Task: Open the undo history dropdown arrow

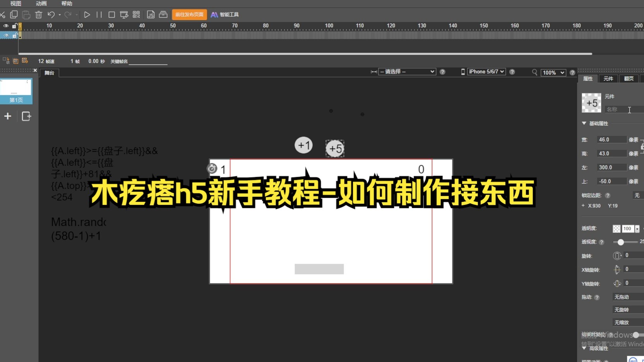Action: [x=60, y=15]
